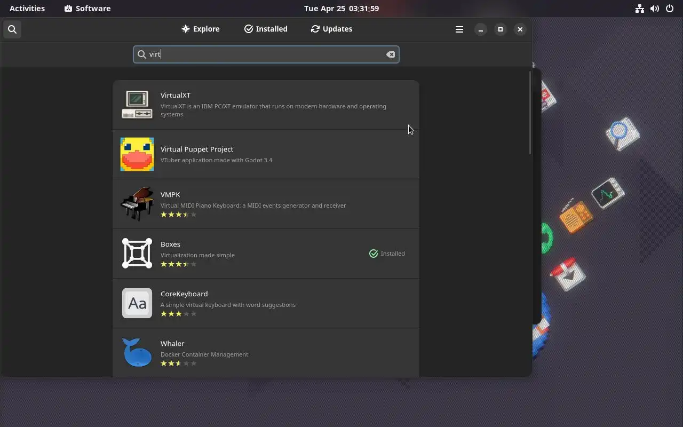Click the CoreKeyboard Aa icon

pyautogui.click(x=137, y=303)
